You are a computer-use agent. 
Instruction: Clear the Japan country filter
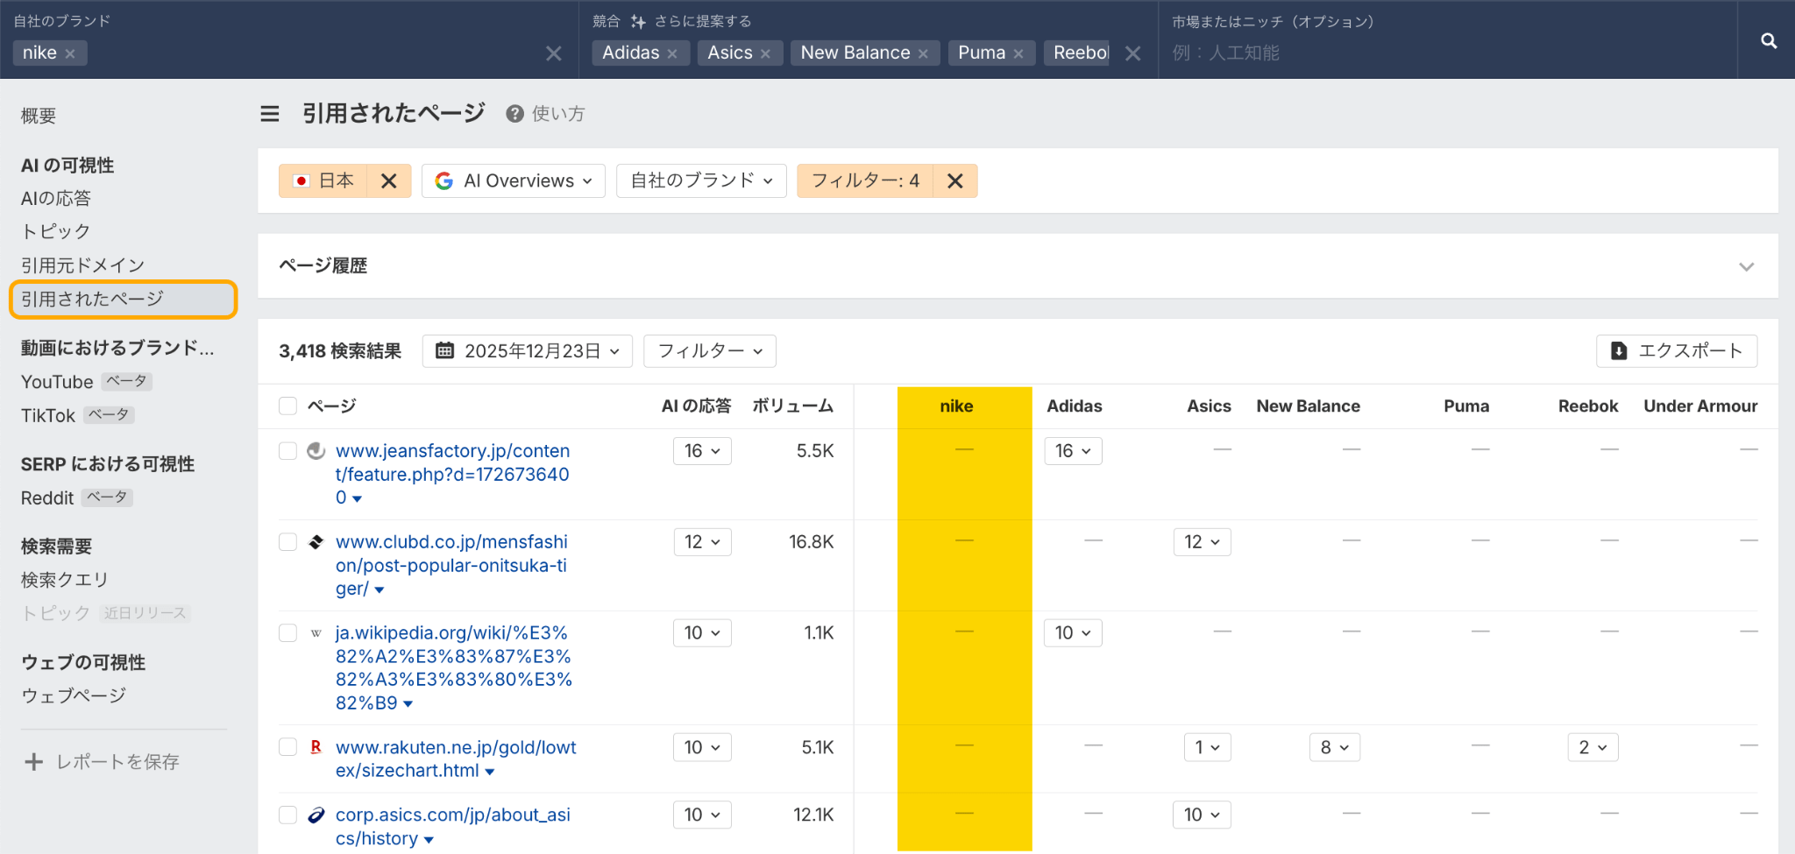coord(388,181)
